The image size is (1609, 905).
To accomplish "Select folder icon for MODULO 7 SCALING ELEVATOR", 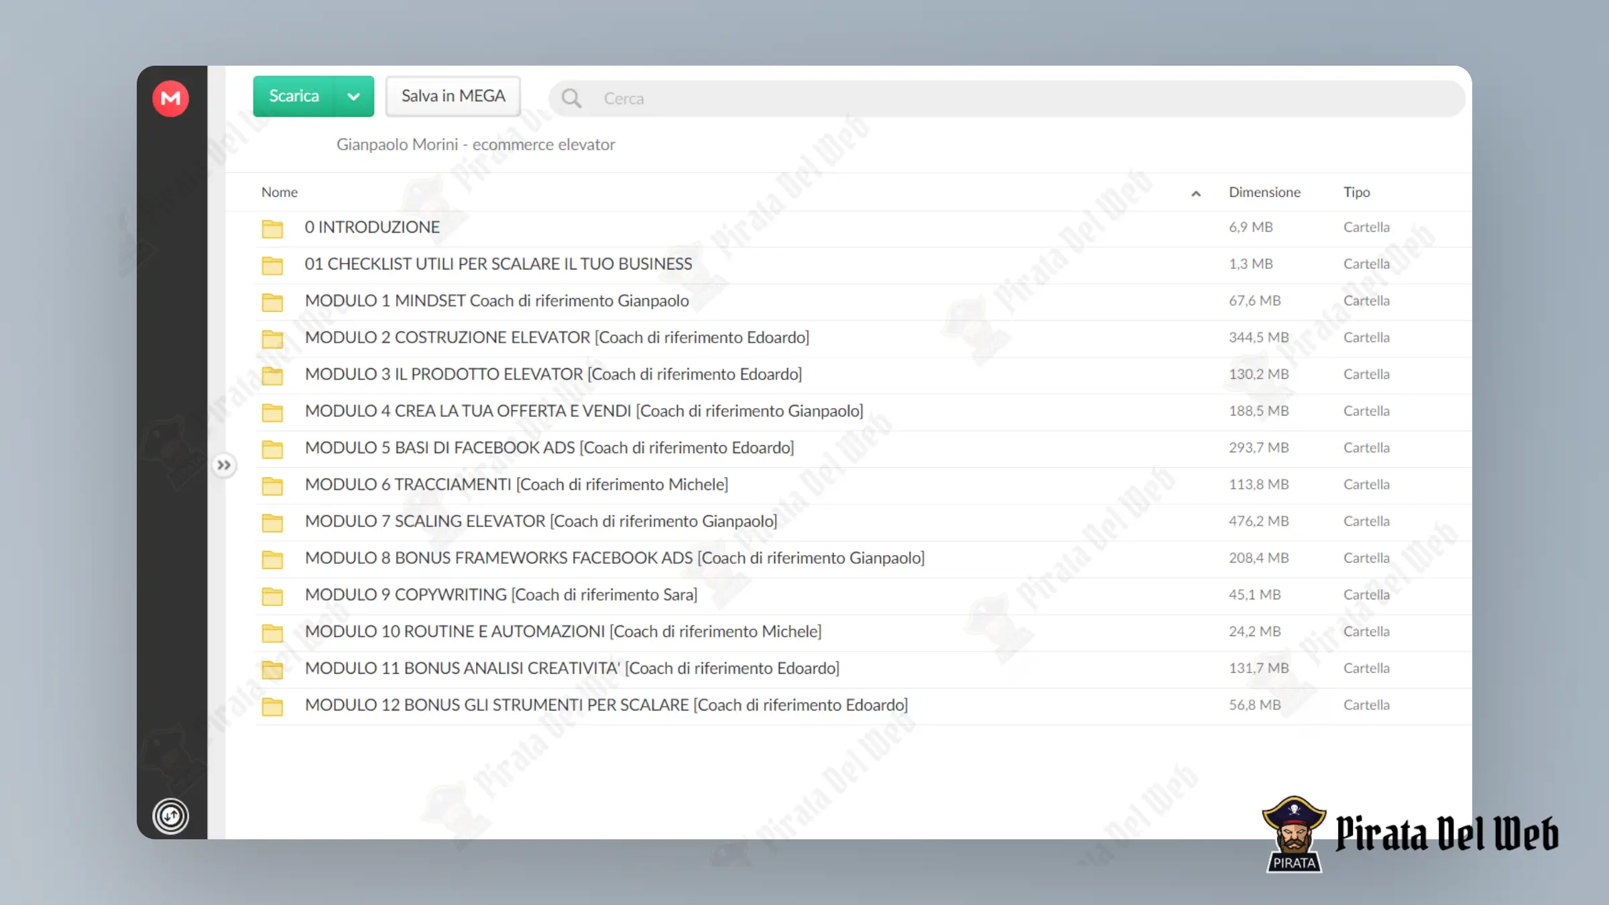I will pyautogui.click(x=272, y=522).
